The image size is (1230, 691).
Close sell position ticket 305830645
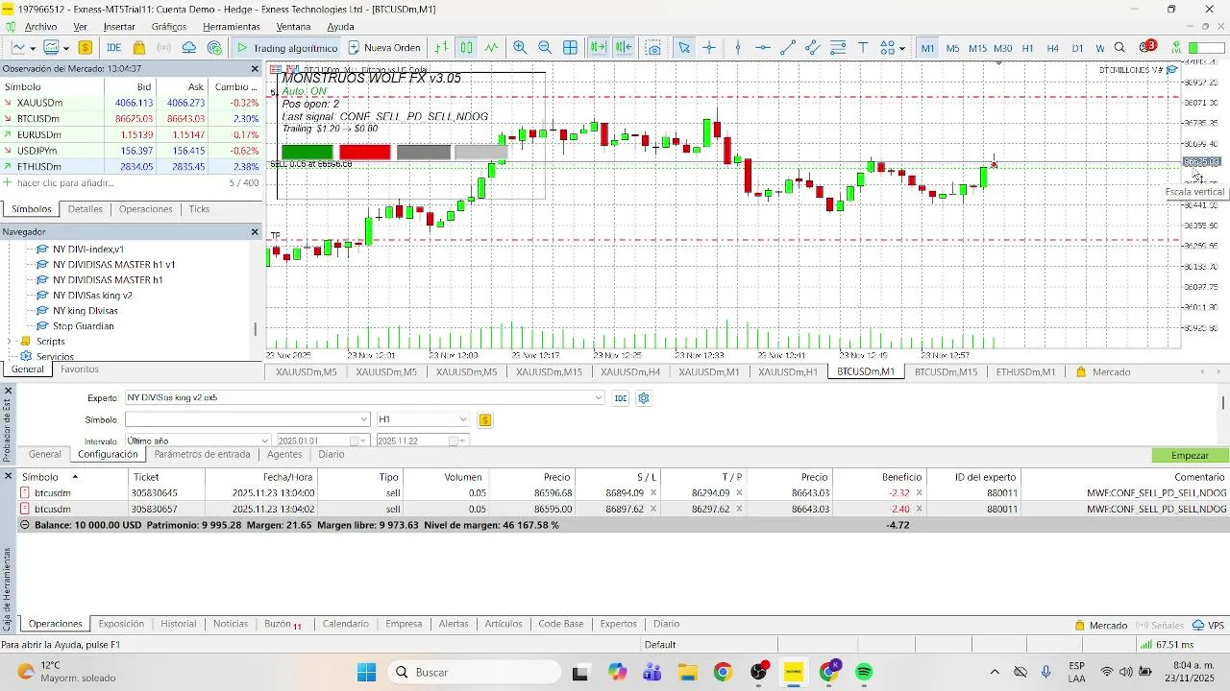[x=919, y=493]
